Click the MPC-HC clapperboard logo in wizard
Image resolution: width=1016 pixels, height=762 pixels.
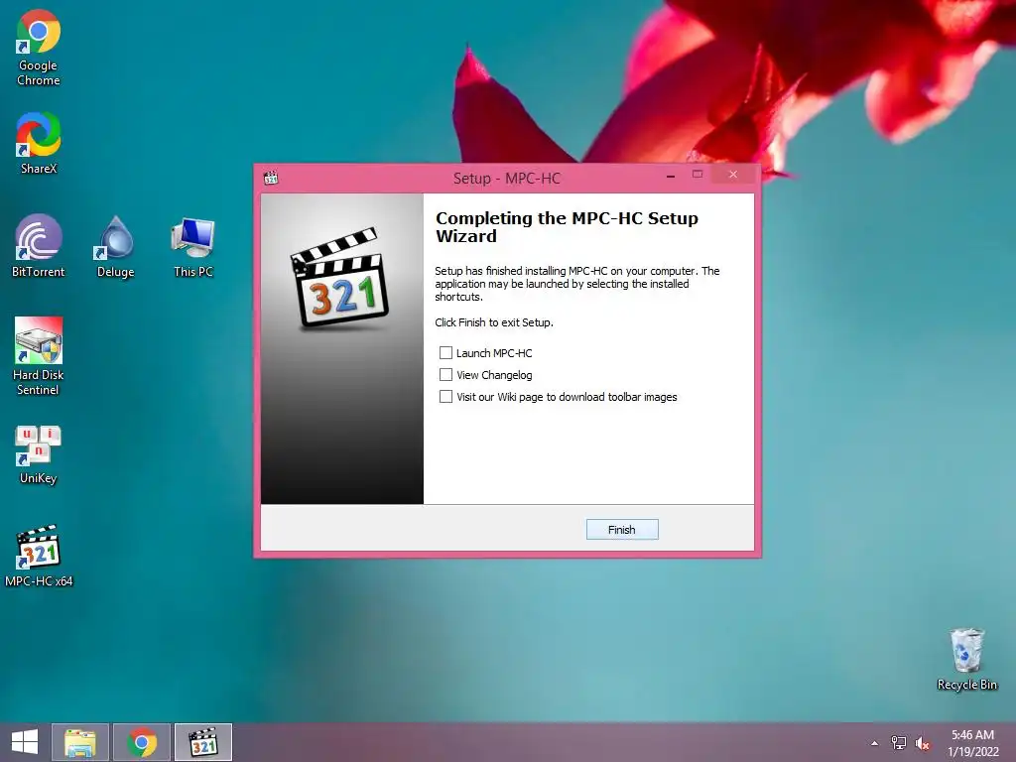[x=339, y=278]
